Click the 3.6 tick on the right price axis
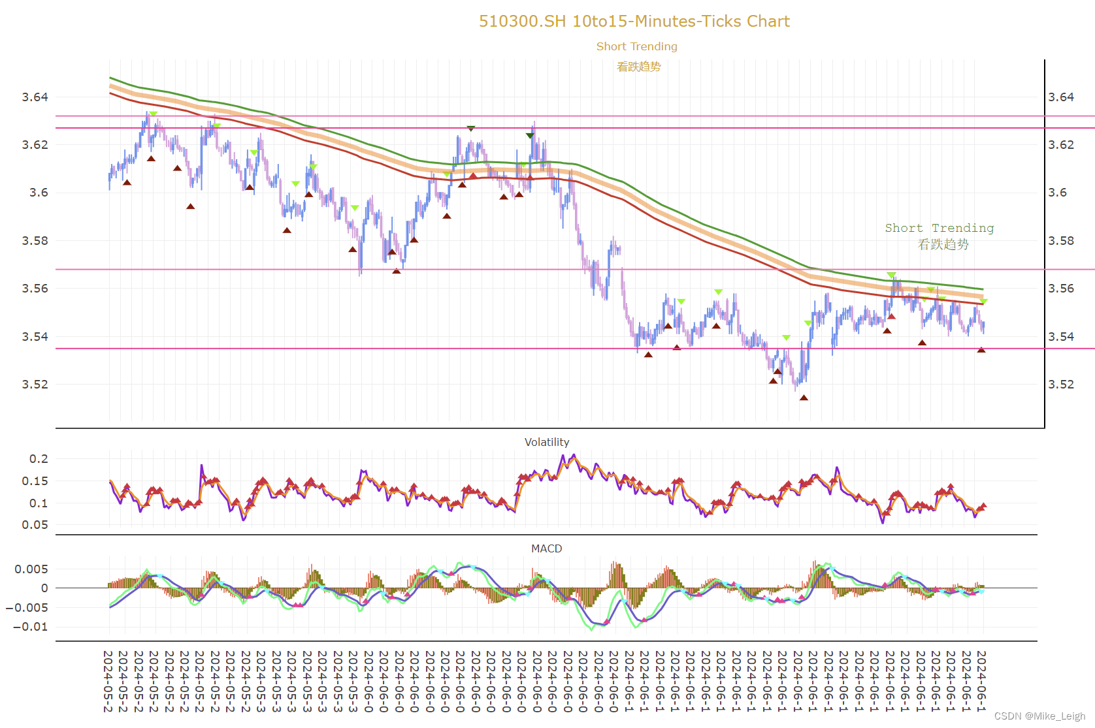This screenshot has width=1095, height=728. pos(1058,193)
